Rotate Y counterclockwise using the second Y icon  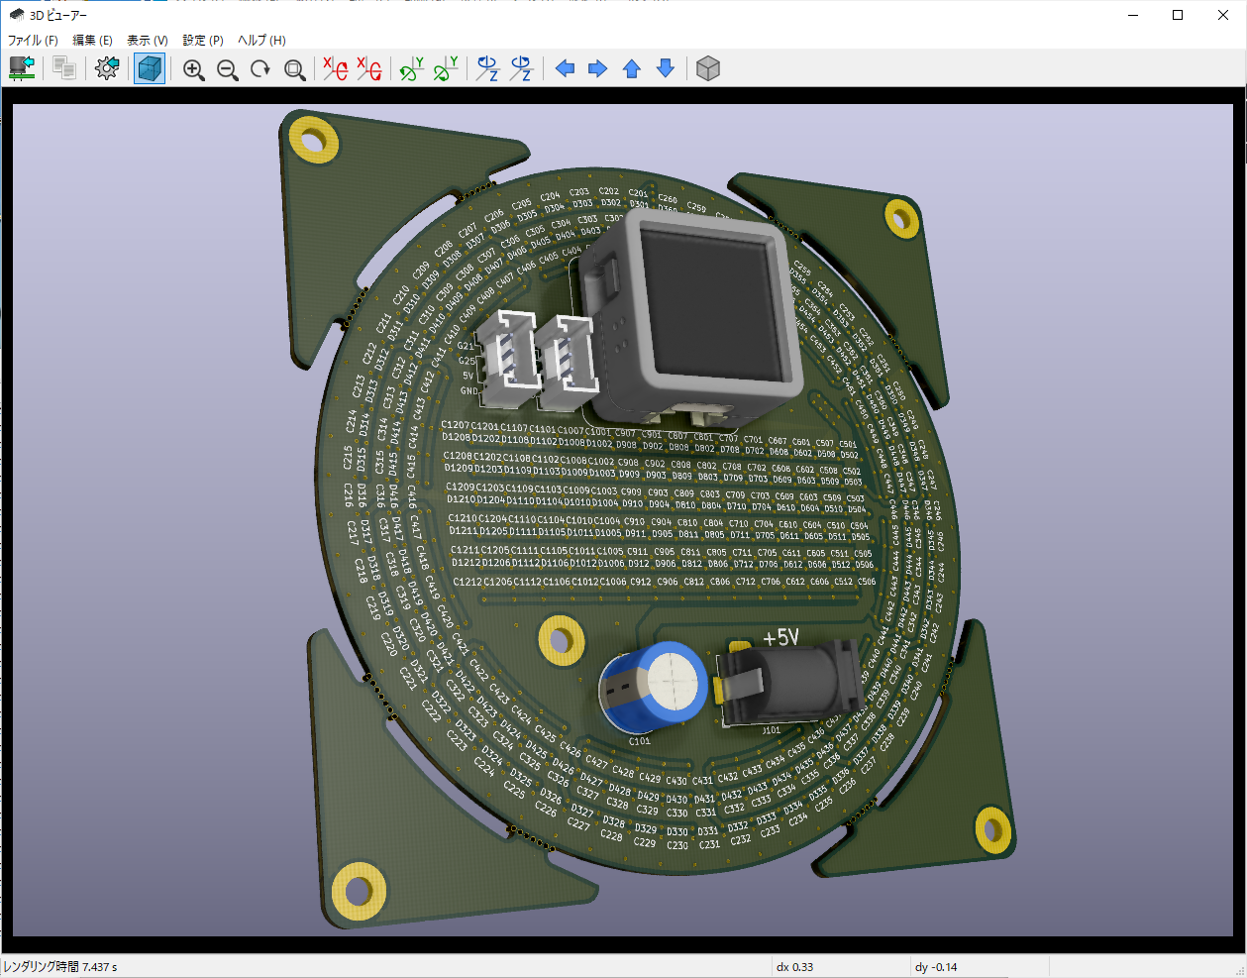click(x=446, y=68)
